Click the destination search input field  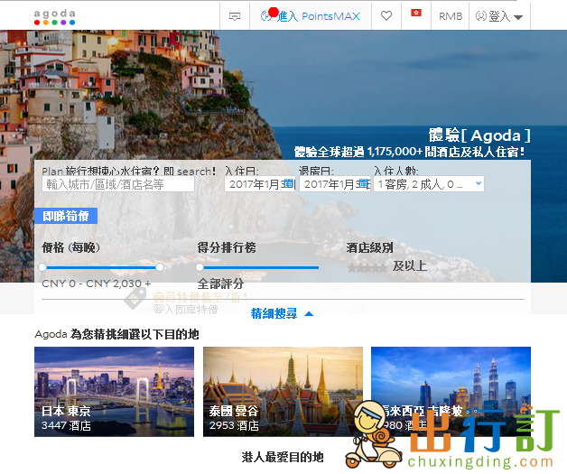[118, 184]
